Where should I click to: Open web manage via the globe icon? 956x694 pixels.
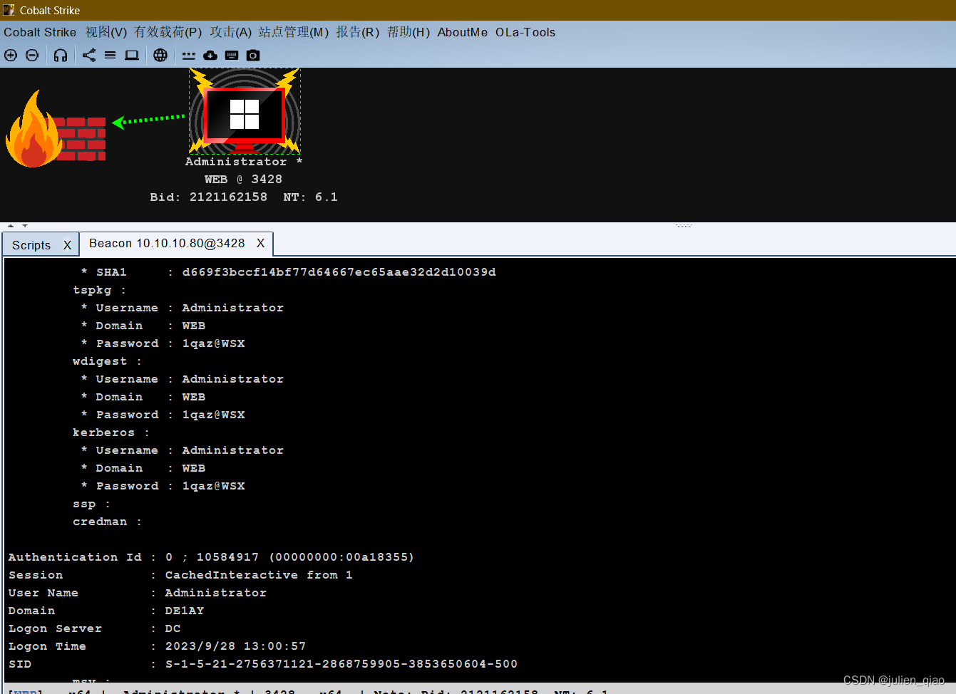point(160,55)
